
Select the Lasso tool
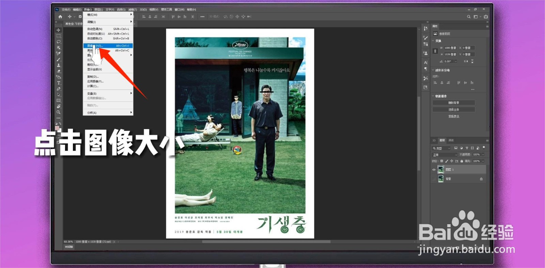59,42
